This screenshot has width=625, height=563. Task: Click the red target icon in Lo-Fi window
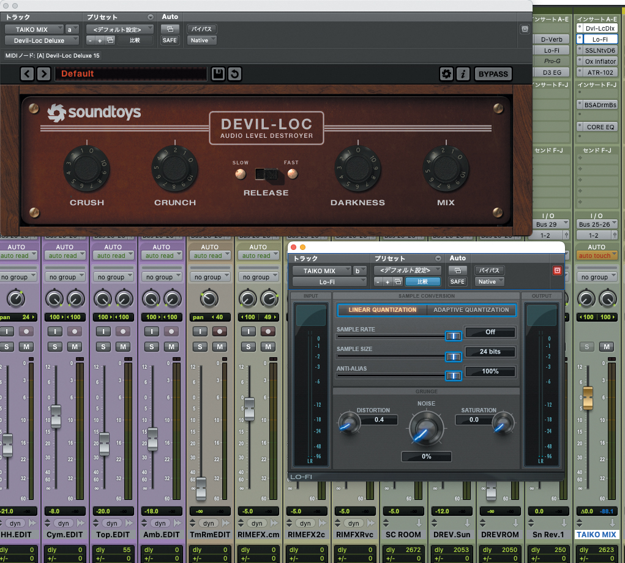(x=557, y=271)
